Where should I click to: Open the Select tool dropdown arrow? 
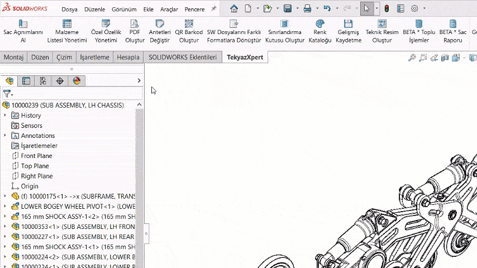click(376, 8)
